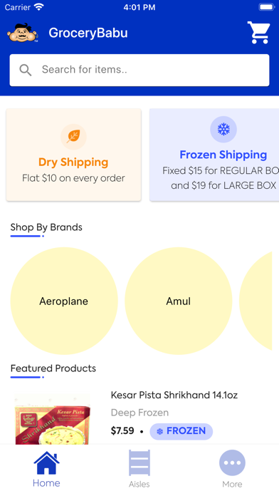Tap the GroceryBabu mascot logo
The width and height of the screenshot is (279, 496).
(23, 33)
